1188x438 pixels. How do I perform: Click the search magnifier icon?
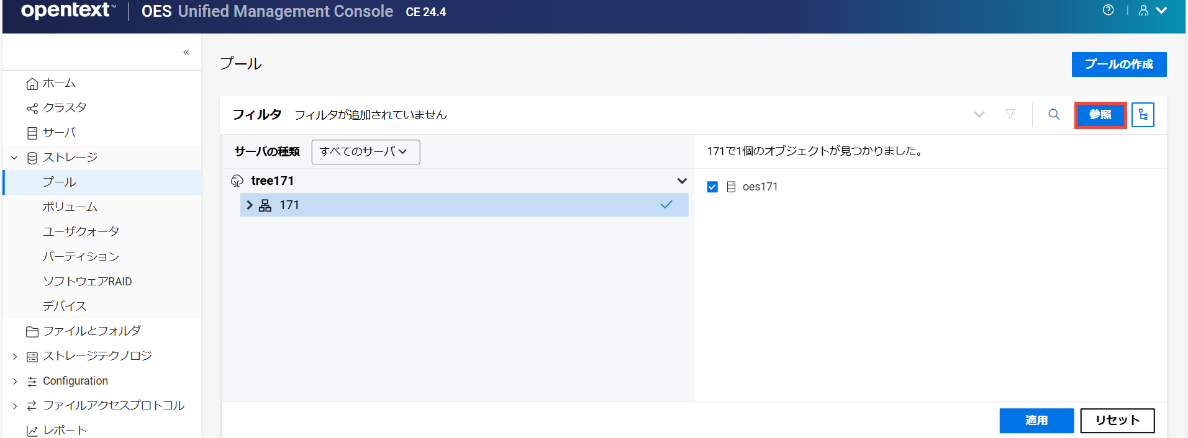pos(1054,115)
